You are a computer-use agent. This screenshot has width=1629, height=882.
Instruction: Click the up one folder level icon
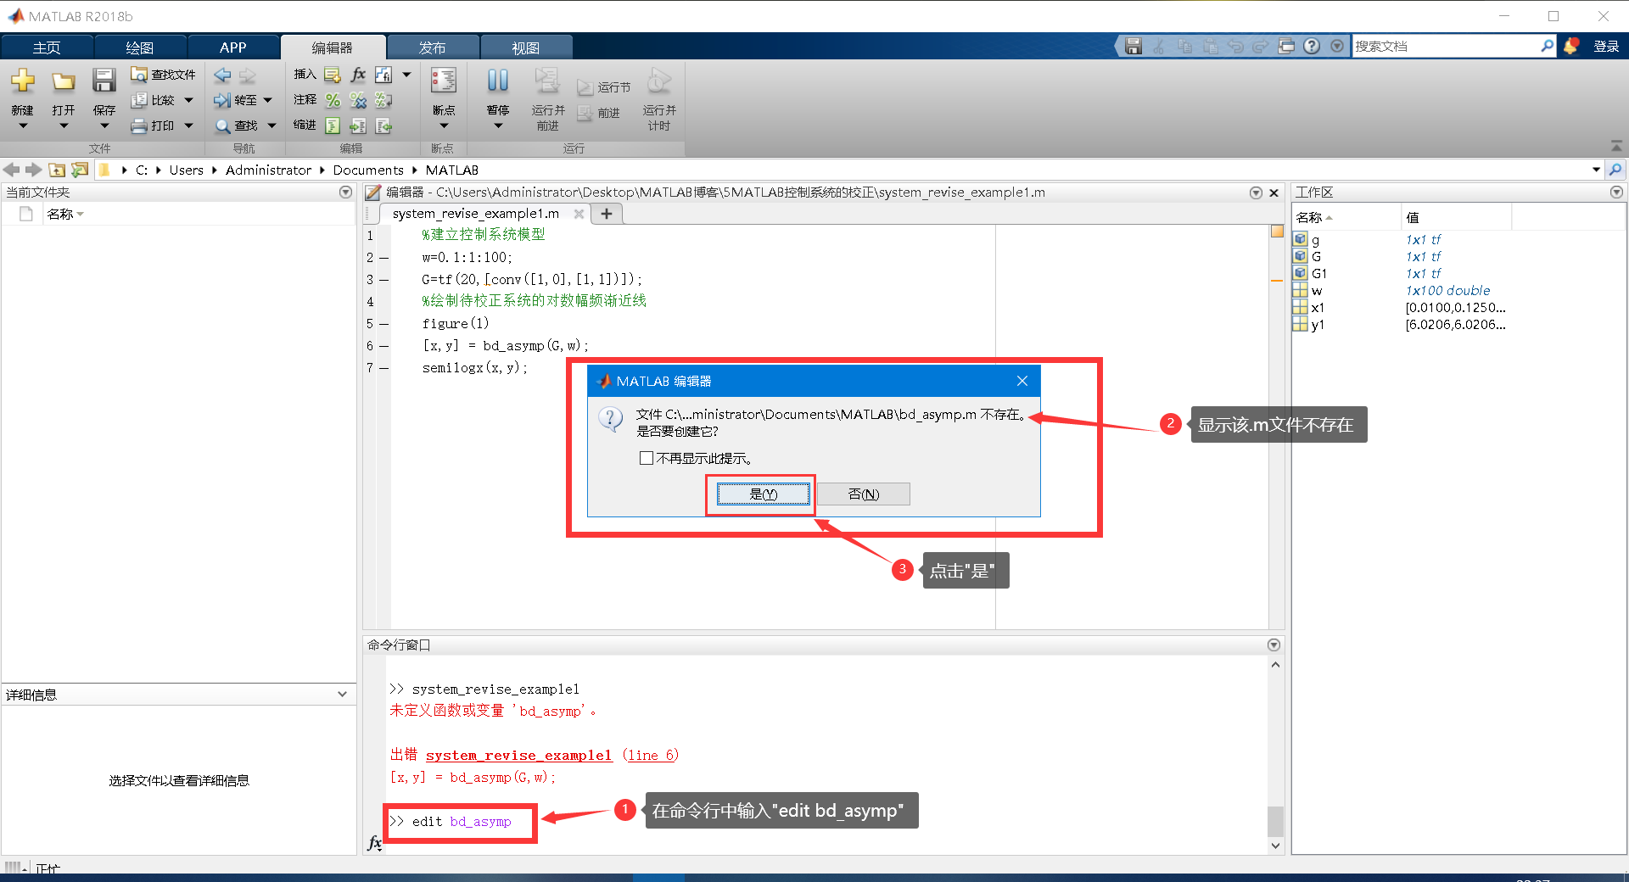click(x=57, y=170)
